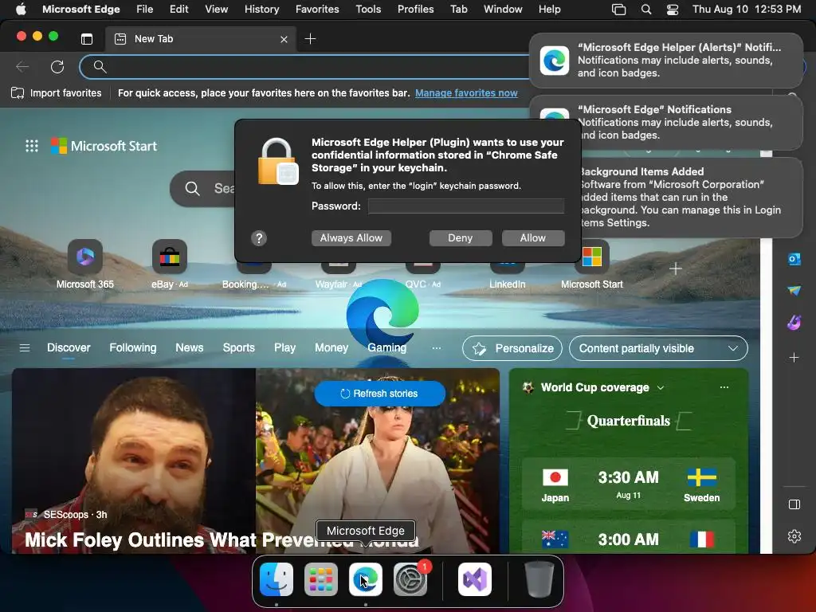Open the Apple menu
The width and height of the screenshot is (816, 612).
[21, 10]
